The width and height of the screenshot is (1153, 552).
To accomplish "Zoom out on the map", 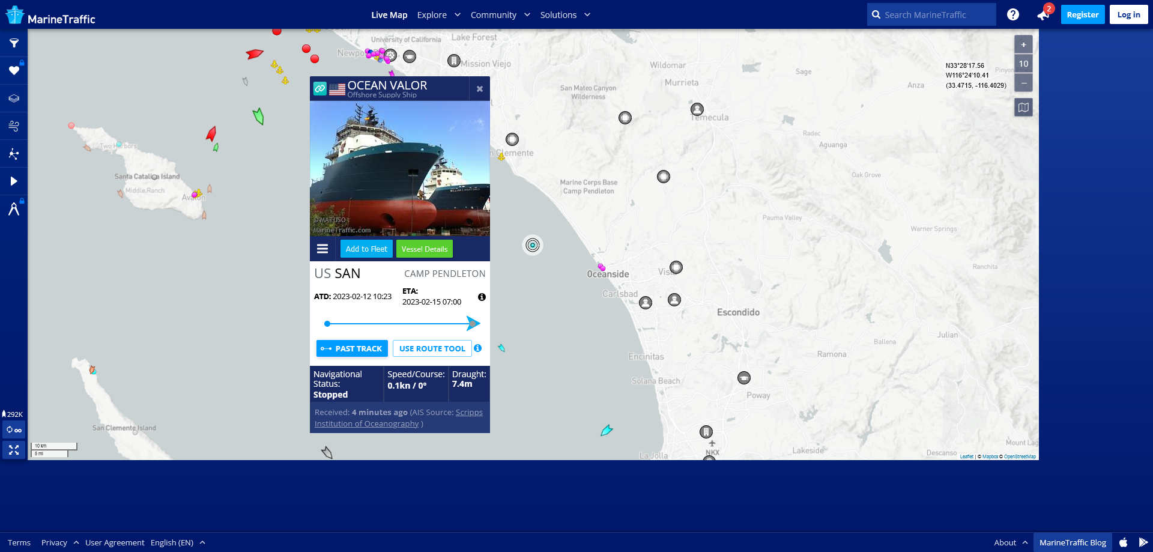I will click(1023, 82).
